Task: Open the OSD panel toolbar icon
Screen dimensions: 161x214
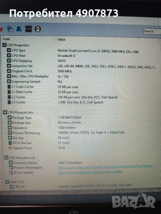Action: pyautogui.click(x=28, y=29)
